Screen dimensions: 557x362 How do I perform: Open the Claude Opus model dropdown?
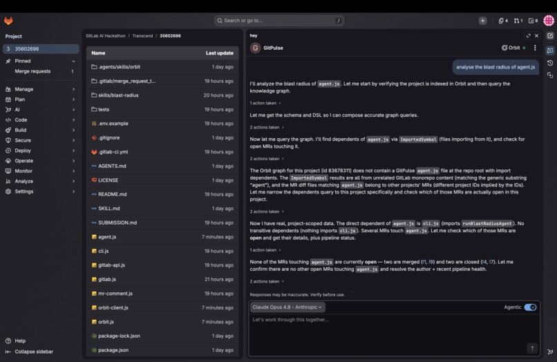[x=287, y=307]
